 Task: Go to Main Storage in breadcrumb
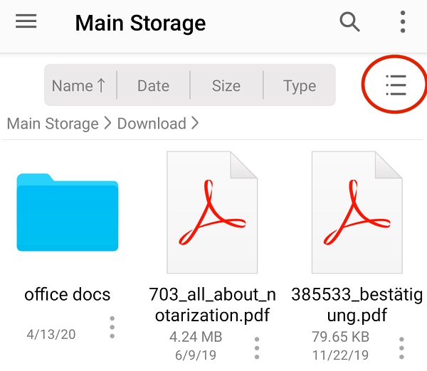[x=53, y=124]
